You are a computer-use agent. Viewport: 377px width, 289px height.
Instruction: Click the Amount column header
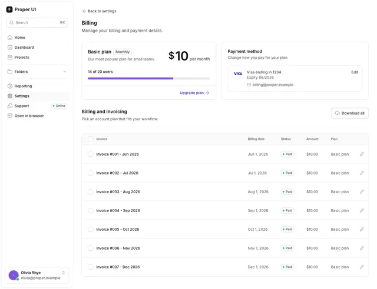pyautogui.click(x=312, y=139)
